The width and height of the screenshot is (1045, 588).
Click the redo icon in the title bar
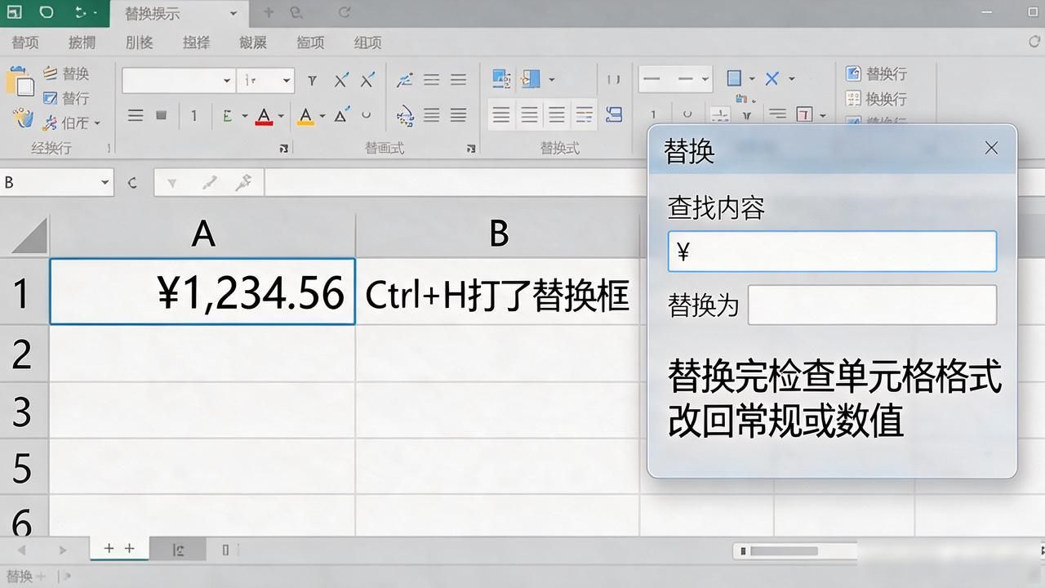[345, 13]
